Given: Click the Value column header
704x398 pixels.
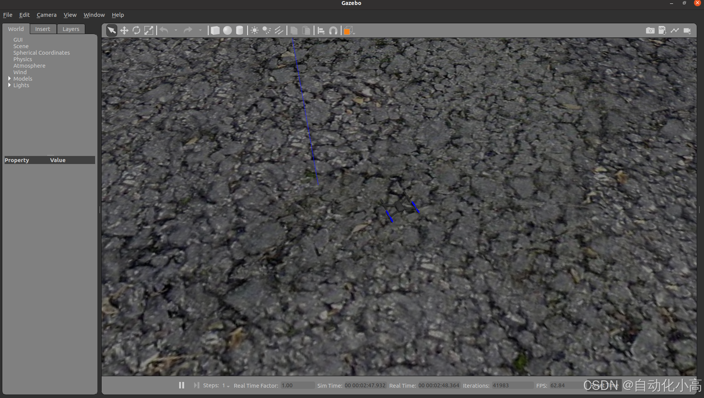Looking at the screenshot, I should (58, 160).
